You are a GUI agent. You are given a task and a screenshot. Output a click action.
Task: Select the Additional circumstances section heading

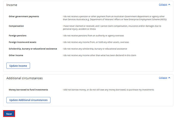click(x=25, y=78)
